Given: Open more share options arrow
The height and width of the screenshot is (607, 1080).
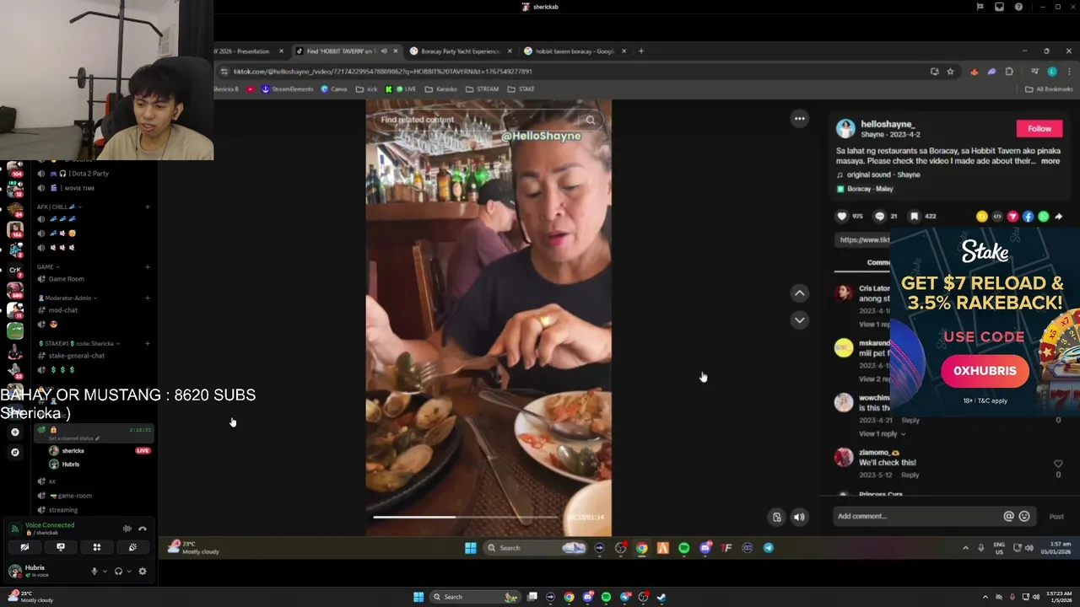Looking at the screenshot, I should tap(1059, 217).
